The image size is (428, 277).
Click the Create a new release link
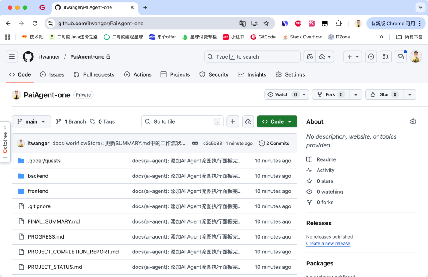pyautogui.click(x=328, y=244)
